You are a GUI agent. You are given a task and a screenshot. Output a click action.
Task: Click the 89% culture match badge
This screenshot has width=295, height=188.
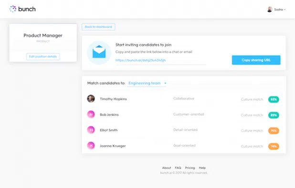coord(274,115)
